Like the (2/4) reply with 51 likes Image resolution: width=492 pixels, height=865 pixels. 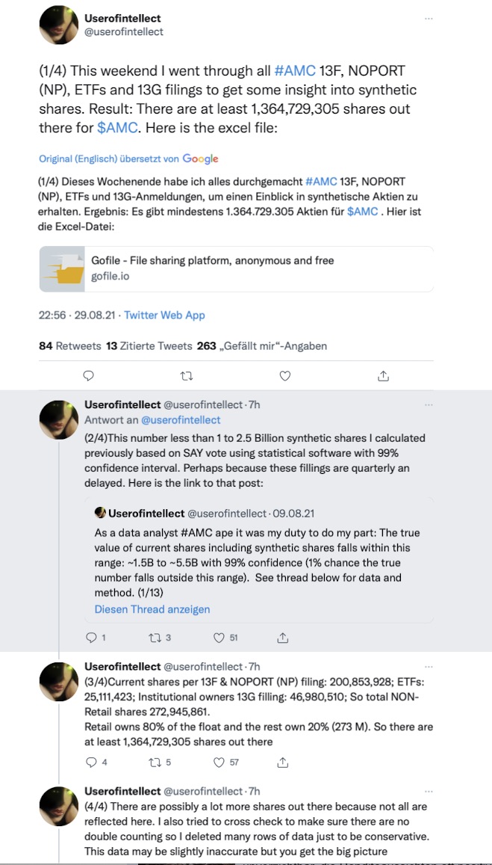tap(219, 638)
